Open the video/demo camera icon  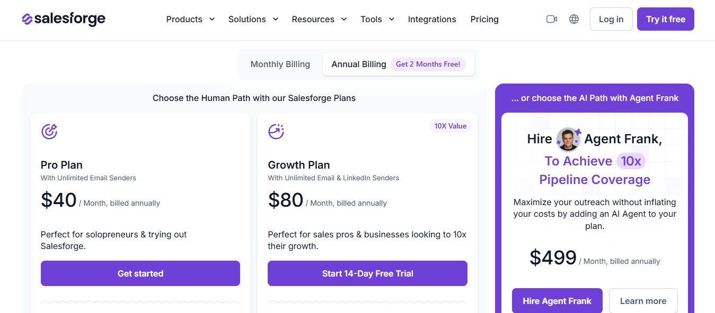coord(551,19)
